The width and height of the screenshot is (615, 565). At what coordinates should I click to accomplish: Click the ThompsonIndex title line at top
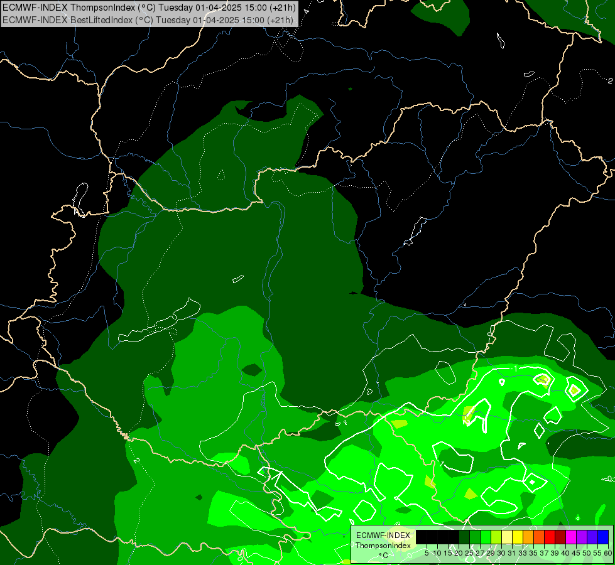(149, 8)
